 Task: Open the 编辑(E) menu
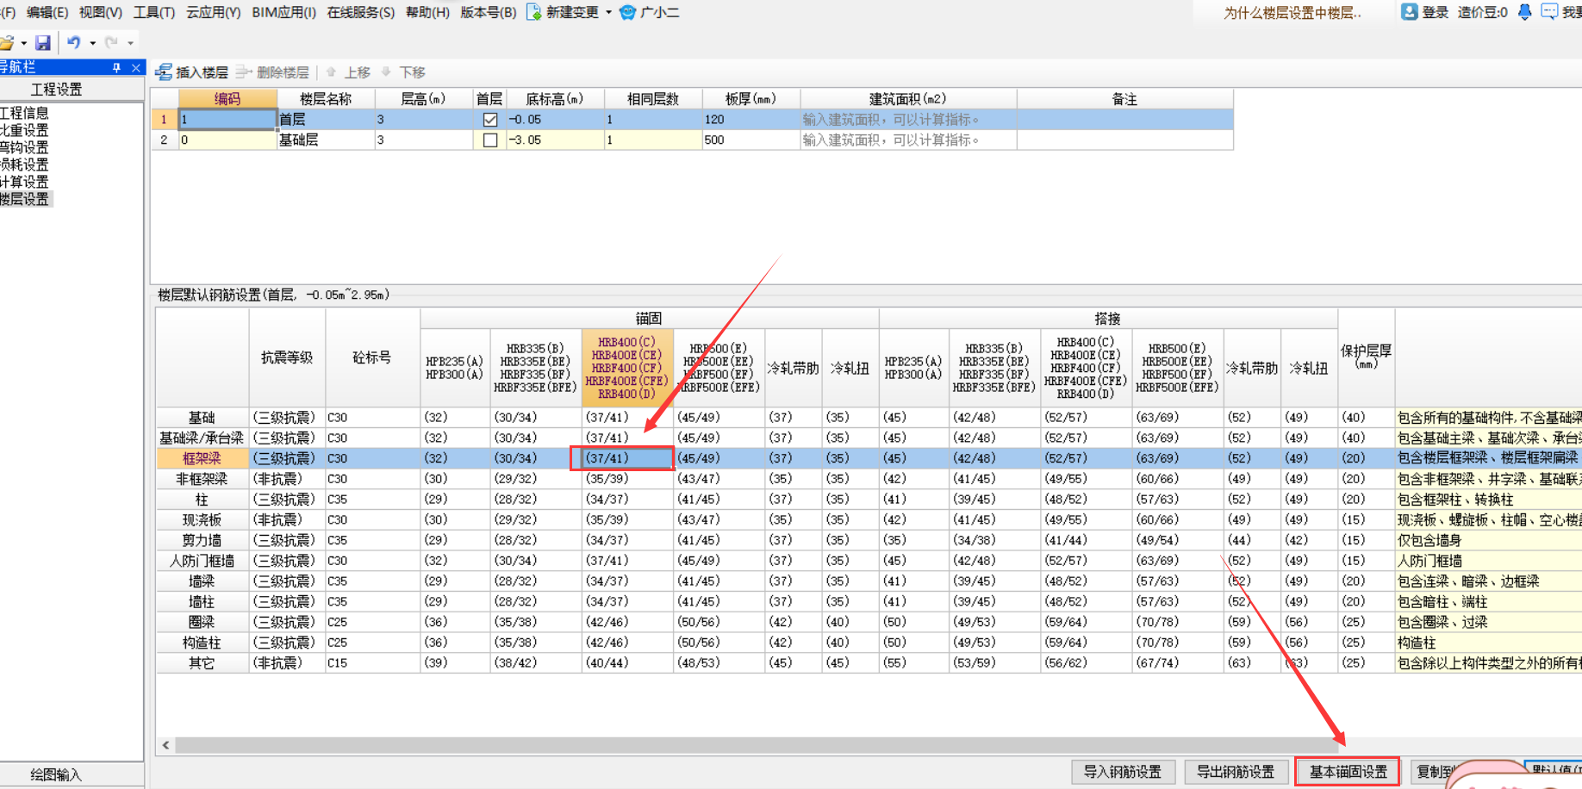(47, 12)
